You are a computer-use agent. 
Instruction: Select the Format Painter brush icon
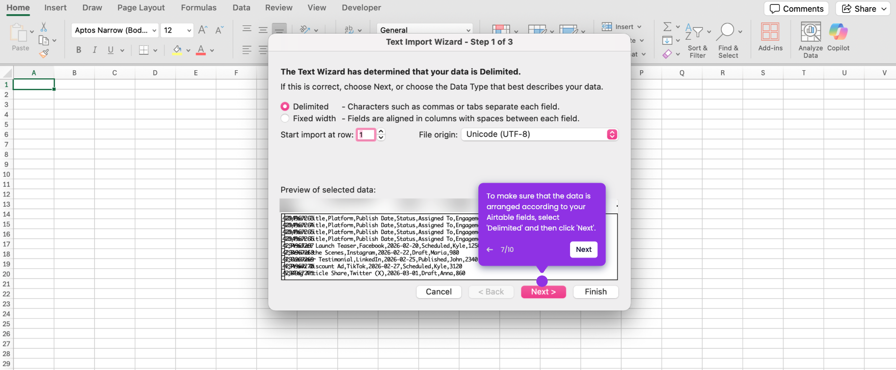point(44,53)
